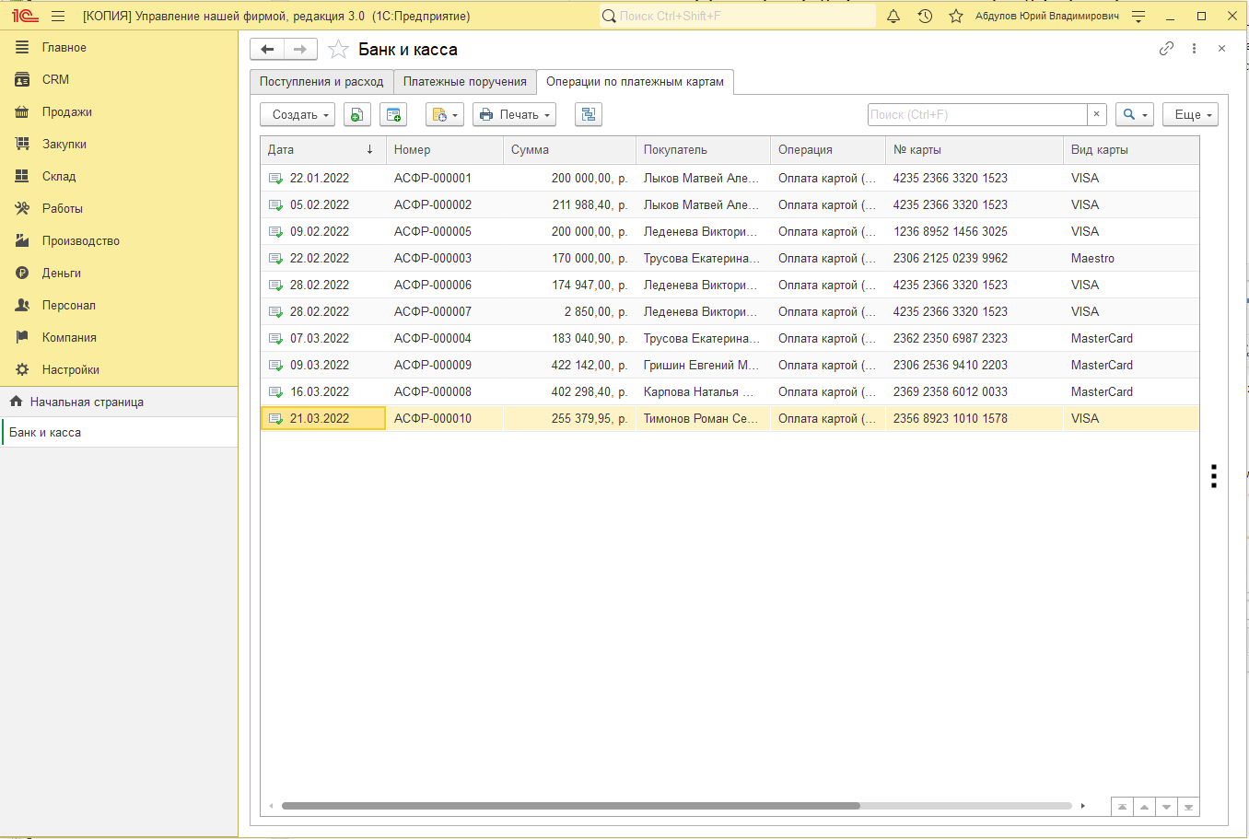The image size is (1249, 839).
Task: Open Продажи section
Action: (x=119, y=111)
